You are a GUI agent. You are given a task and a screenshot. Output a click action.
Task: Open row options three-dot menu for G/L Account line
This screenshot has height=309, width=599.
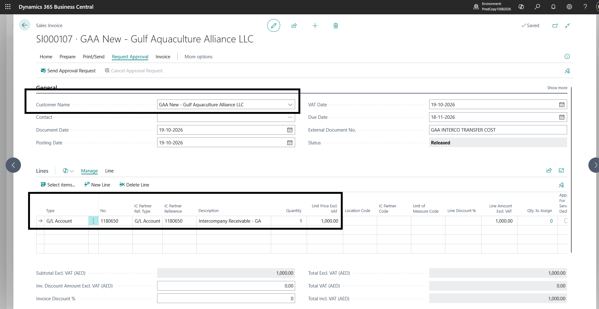pos(93,221)
